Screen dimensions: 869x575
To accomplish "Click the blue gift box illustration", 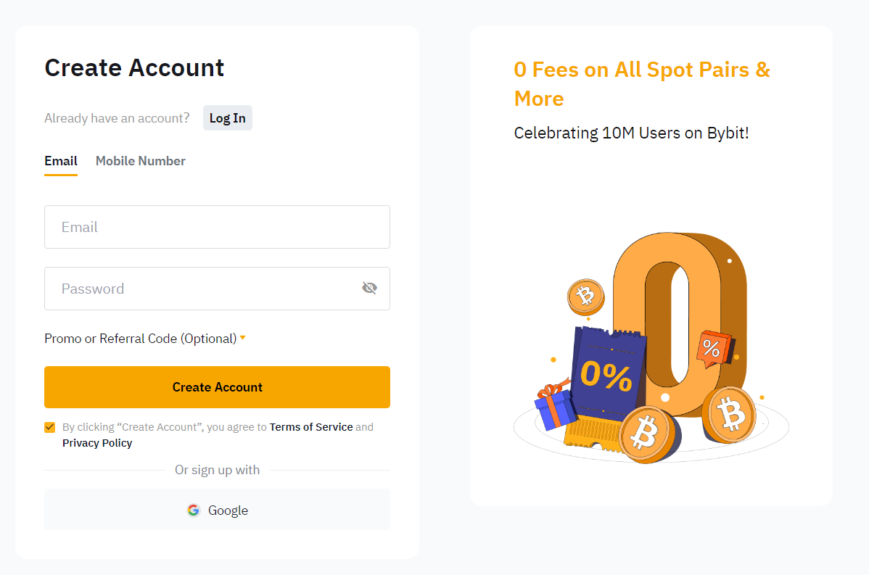I will point(555,406).
